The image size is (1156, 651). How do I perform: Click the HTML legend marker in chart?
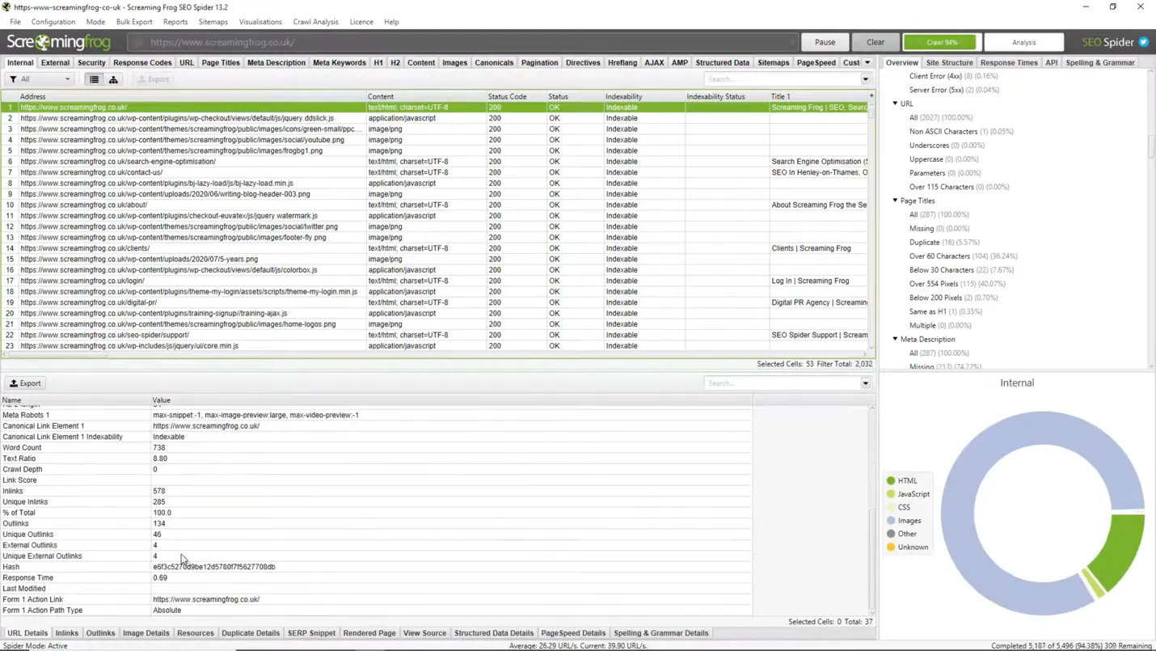891,480
